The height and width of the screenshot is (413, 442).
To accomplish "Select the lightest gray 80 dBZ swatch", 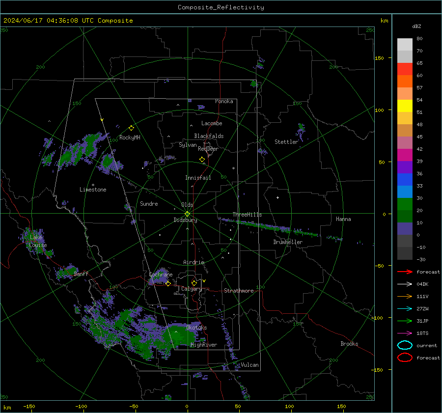I will pyautogui.click(x=405, y=45).
